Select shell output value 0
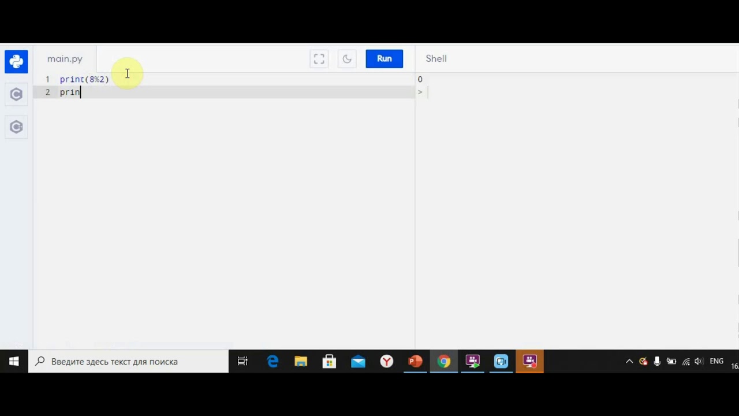Image resolution: width=739 pixels, height=416 pixels. (420, 79)
